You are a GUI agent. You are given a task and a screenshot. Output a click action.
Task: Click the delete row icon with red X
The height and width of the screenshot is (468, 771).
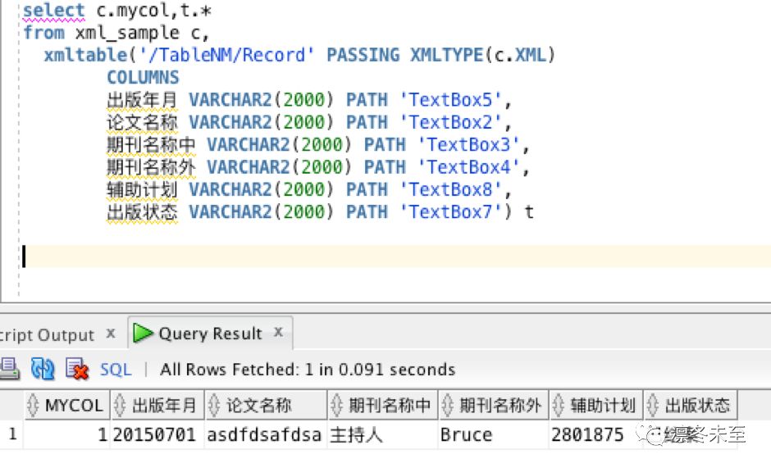coord(77,369)
